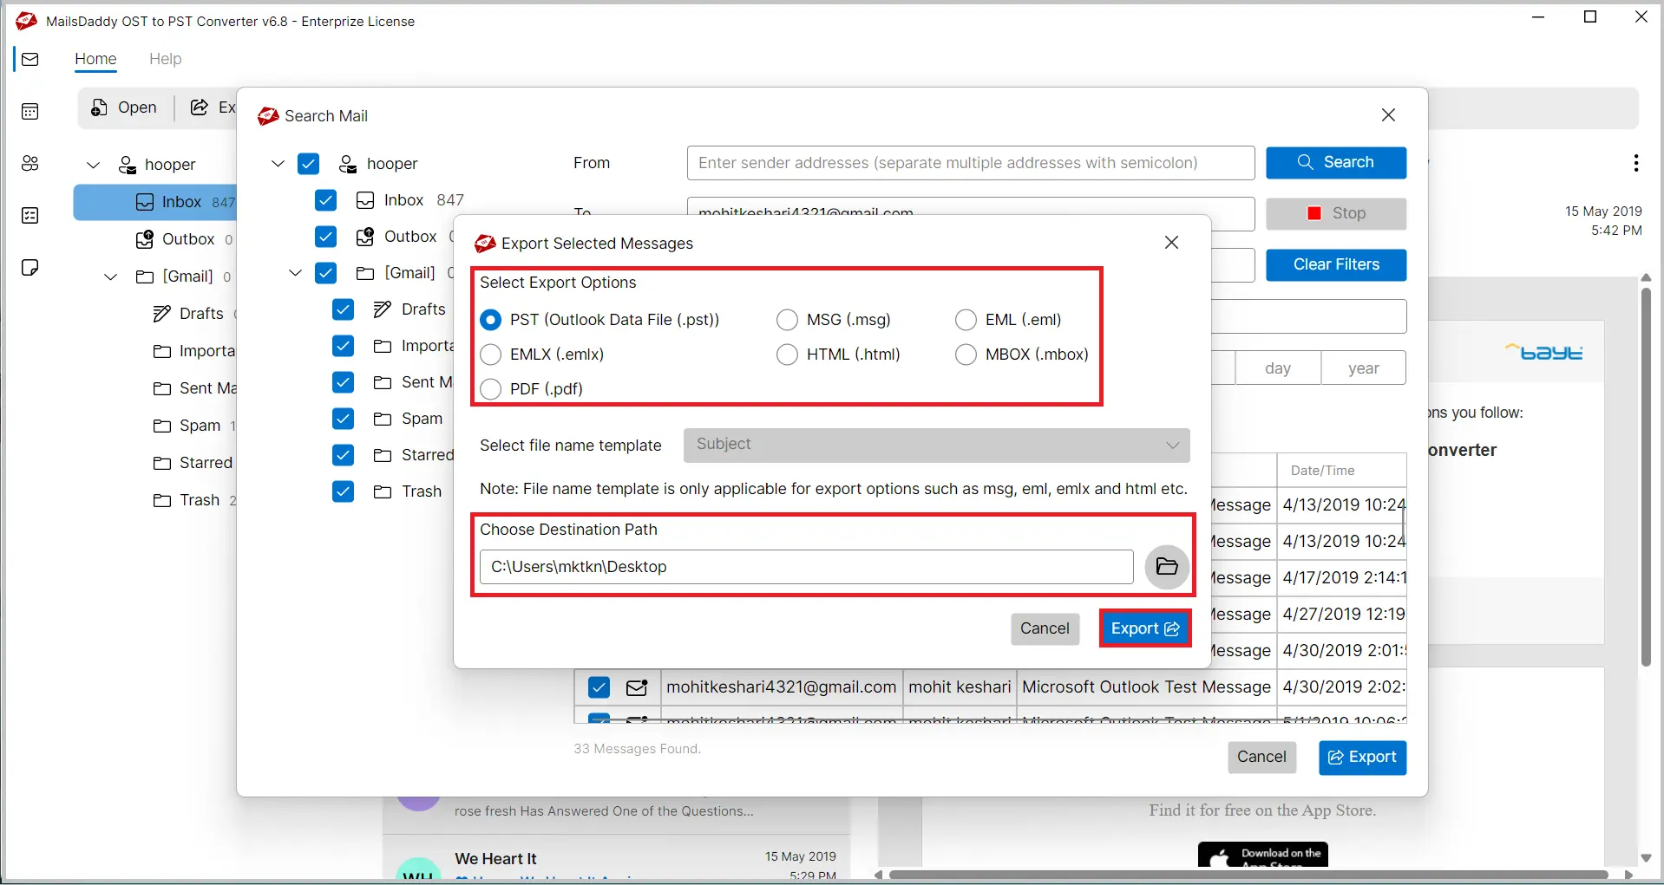Open the calendar icon in left sidebar
This screenshot has height=885, width=1664.
30,112
